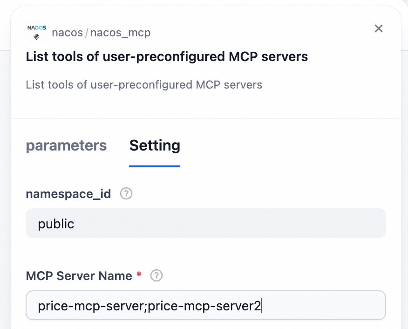Click the word public in namespace field
The height and width of the screenshot is (329, 408).
pos(56,224)
